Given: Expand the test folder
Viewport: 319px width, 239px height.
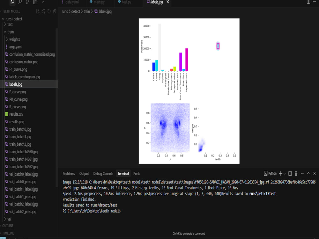Looking at the screenshot, I should click(x=10, y=25).
